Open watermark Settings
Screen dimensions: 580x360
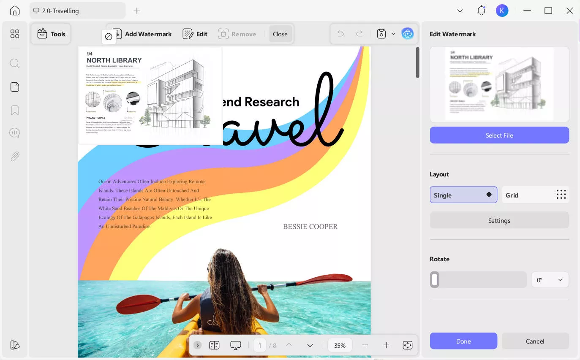pyautogui.click(x=499, y=220)
